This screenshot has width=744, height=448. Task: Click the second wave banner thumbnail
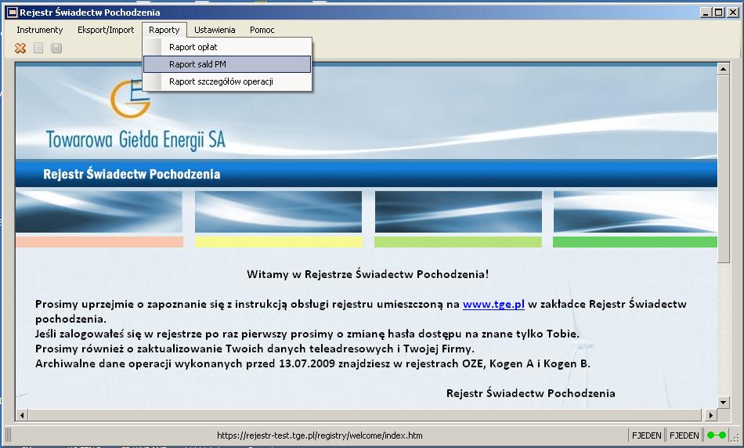tap(279, 211)
